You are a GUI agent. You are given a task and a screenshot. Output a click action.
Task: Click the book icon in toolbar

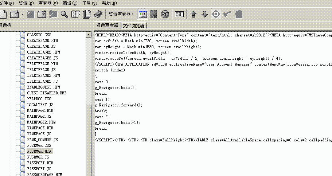point(98,14)
